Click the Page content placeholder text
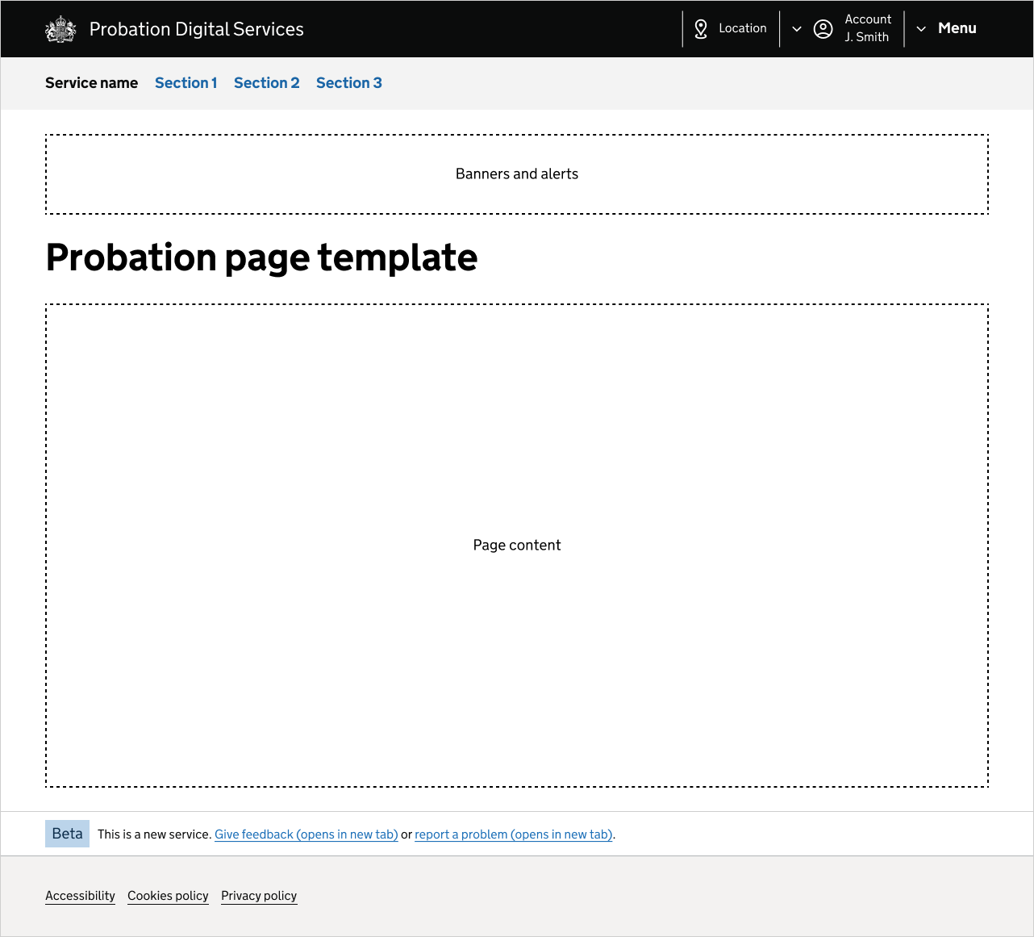The image size is (1034, 937). click(517, 546)
